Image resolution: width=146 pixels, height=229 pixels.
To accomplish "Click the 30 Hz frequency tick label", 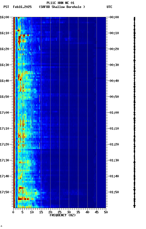I will pyautogui.click(x=69, y=212).
